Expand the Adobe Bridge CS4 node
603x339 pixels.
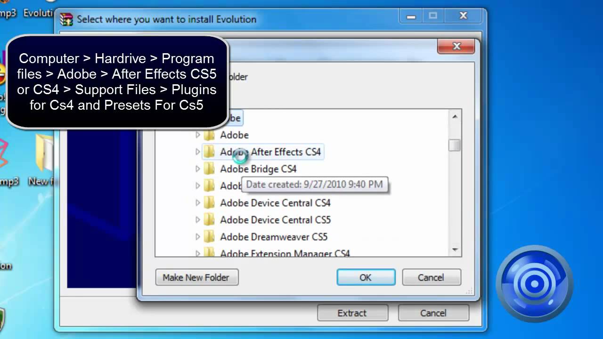[x=198, y=169]
